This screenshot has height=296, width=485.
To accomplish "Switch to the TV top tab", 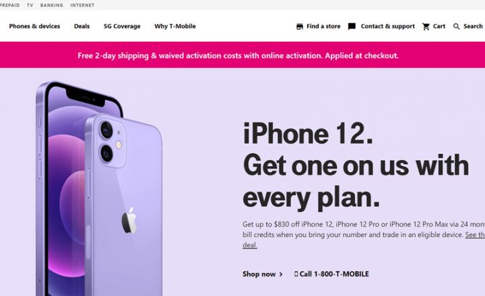I will pyautogui.click(x=30, y=5).
